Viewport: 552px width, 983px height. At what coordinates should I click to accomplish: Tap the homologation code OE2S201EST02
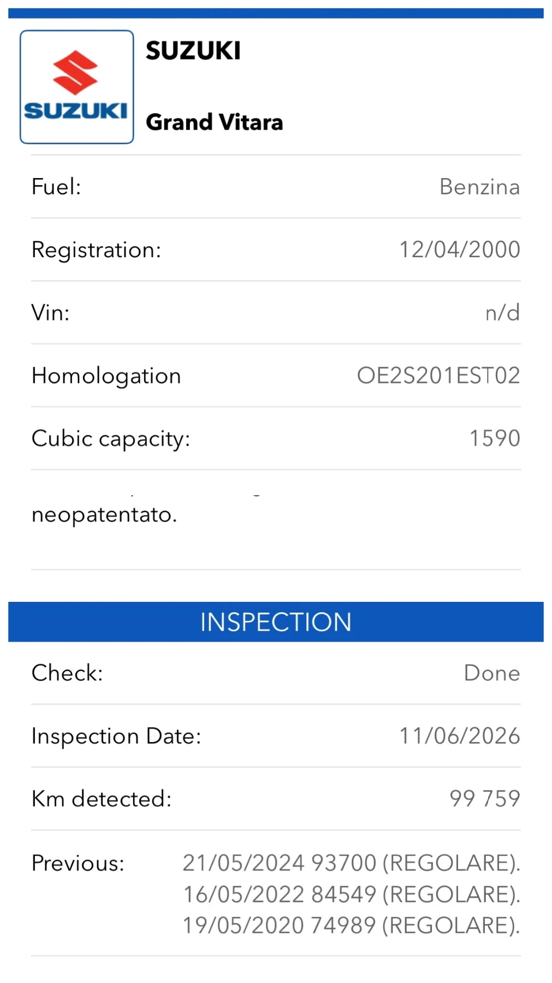(x=438, y=376)
